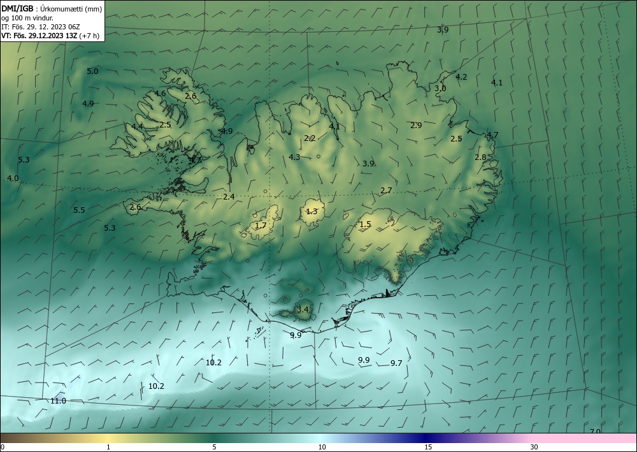637x452 pixels.
Task: Click the brown start of the color scale
Action: click(x=12, y=438)
